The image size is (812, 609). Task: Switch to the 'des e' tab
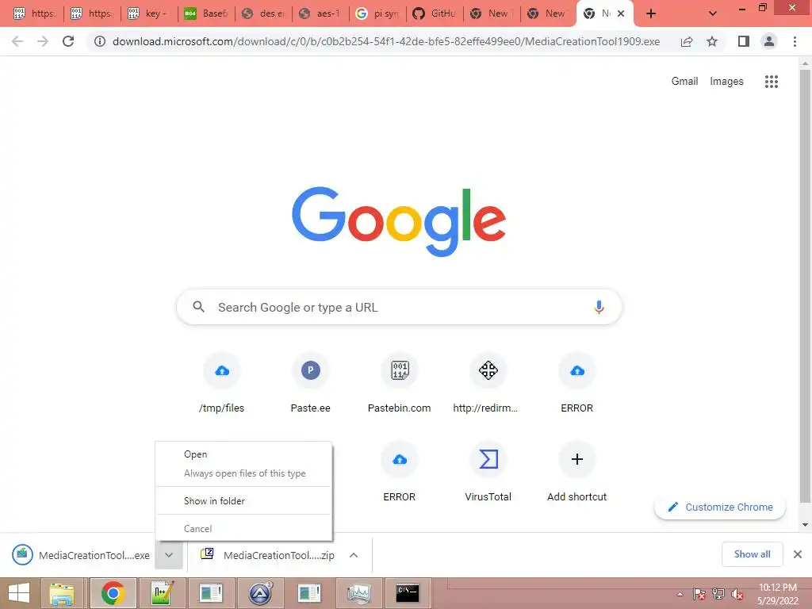point(263,13)
